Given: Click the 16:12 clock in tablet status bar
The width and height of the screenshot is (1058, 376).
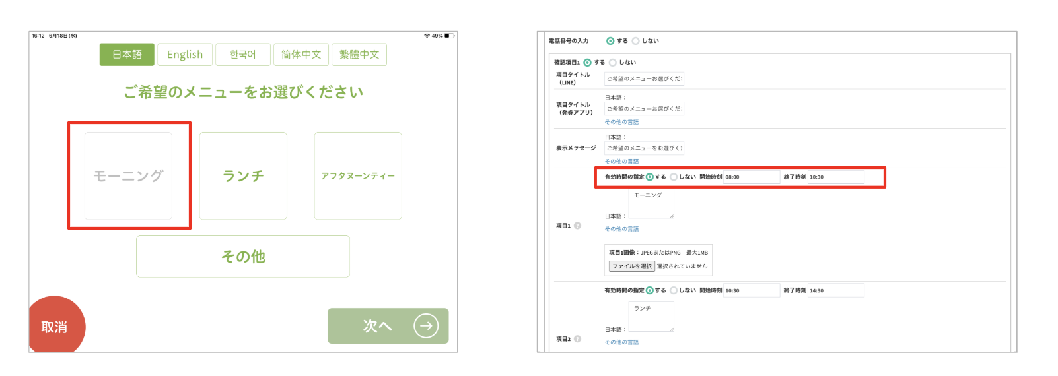Looking at the screenshot, I should point(38,36).
